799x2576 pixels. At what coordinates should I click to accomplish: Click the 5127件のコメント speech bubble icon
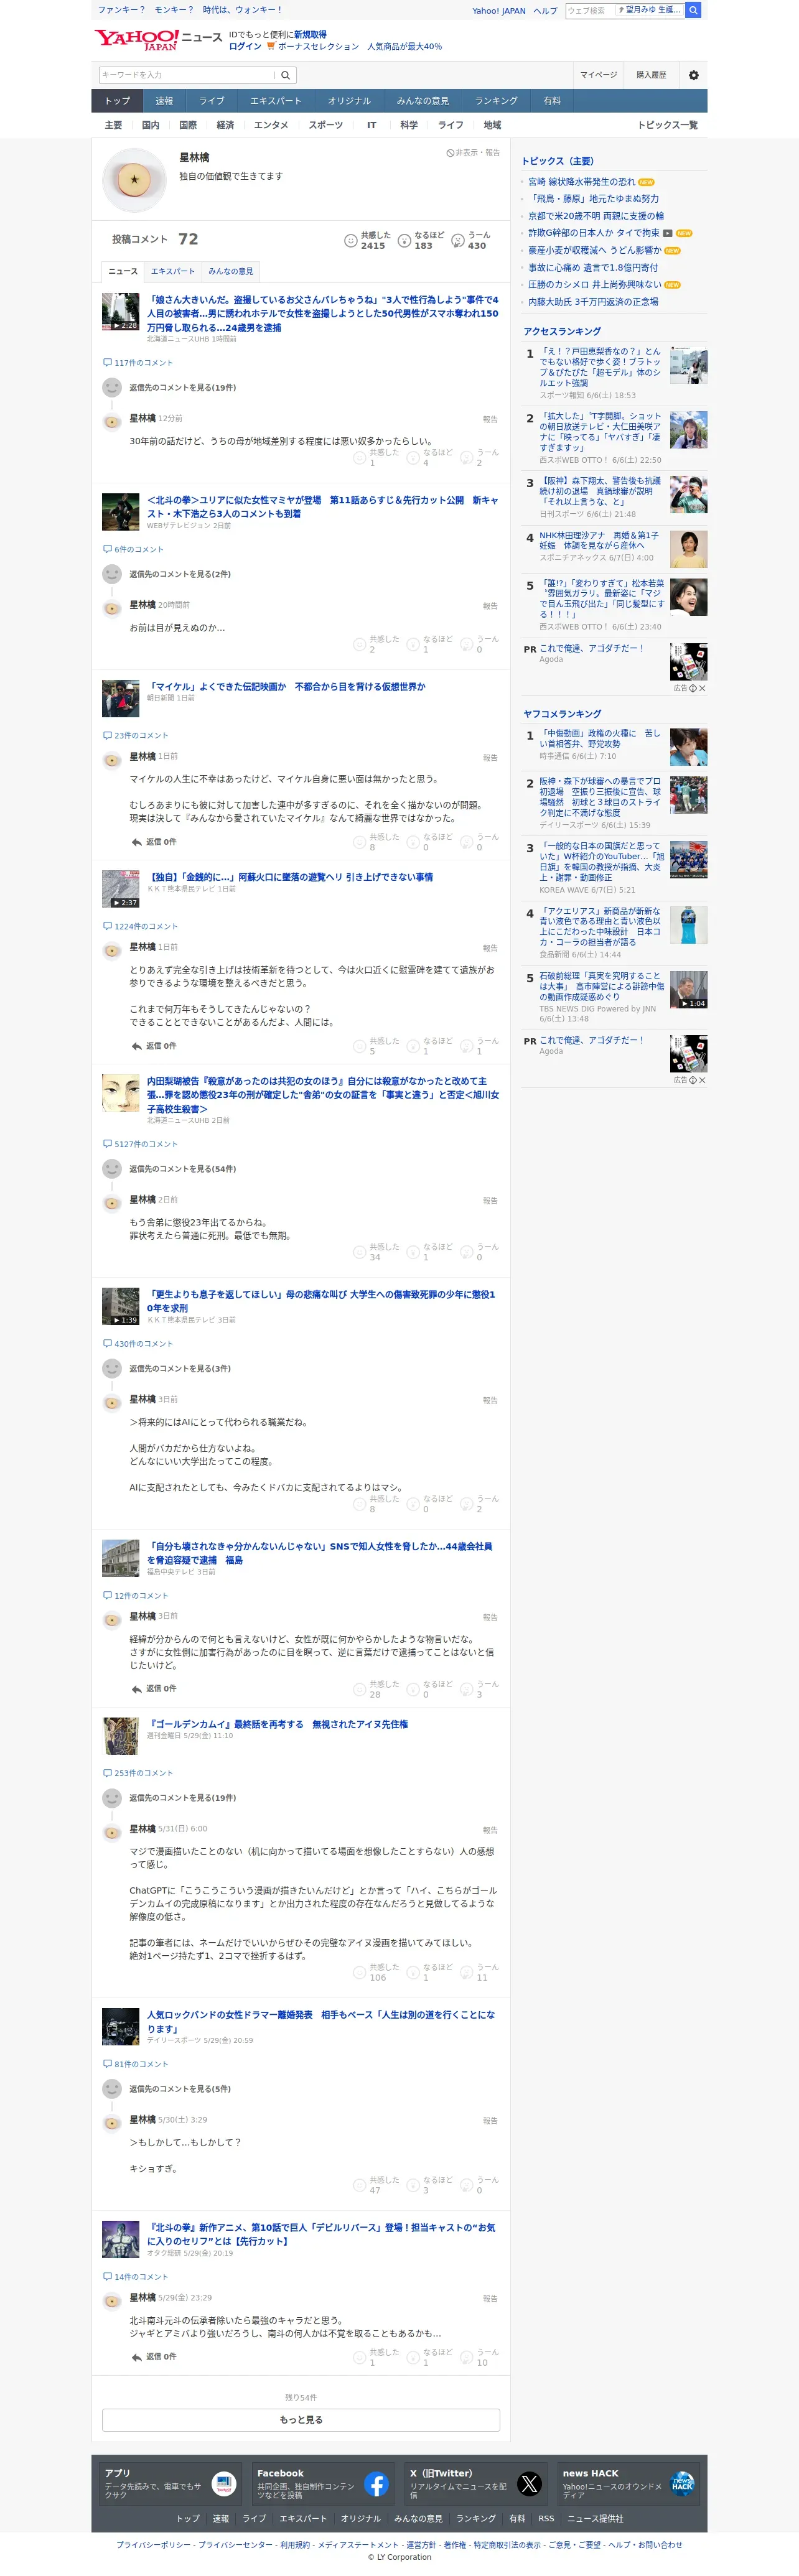point(107,1144)
